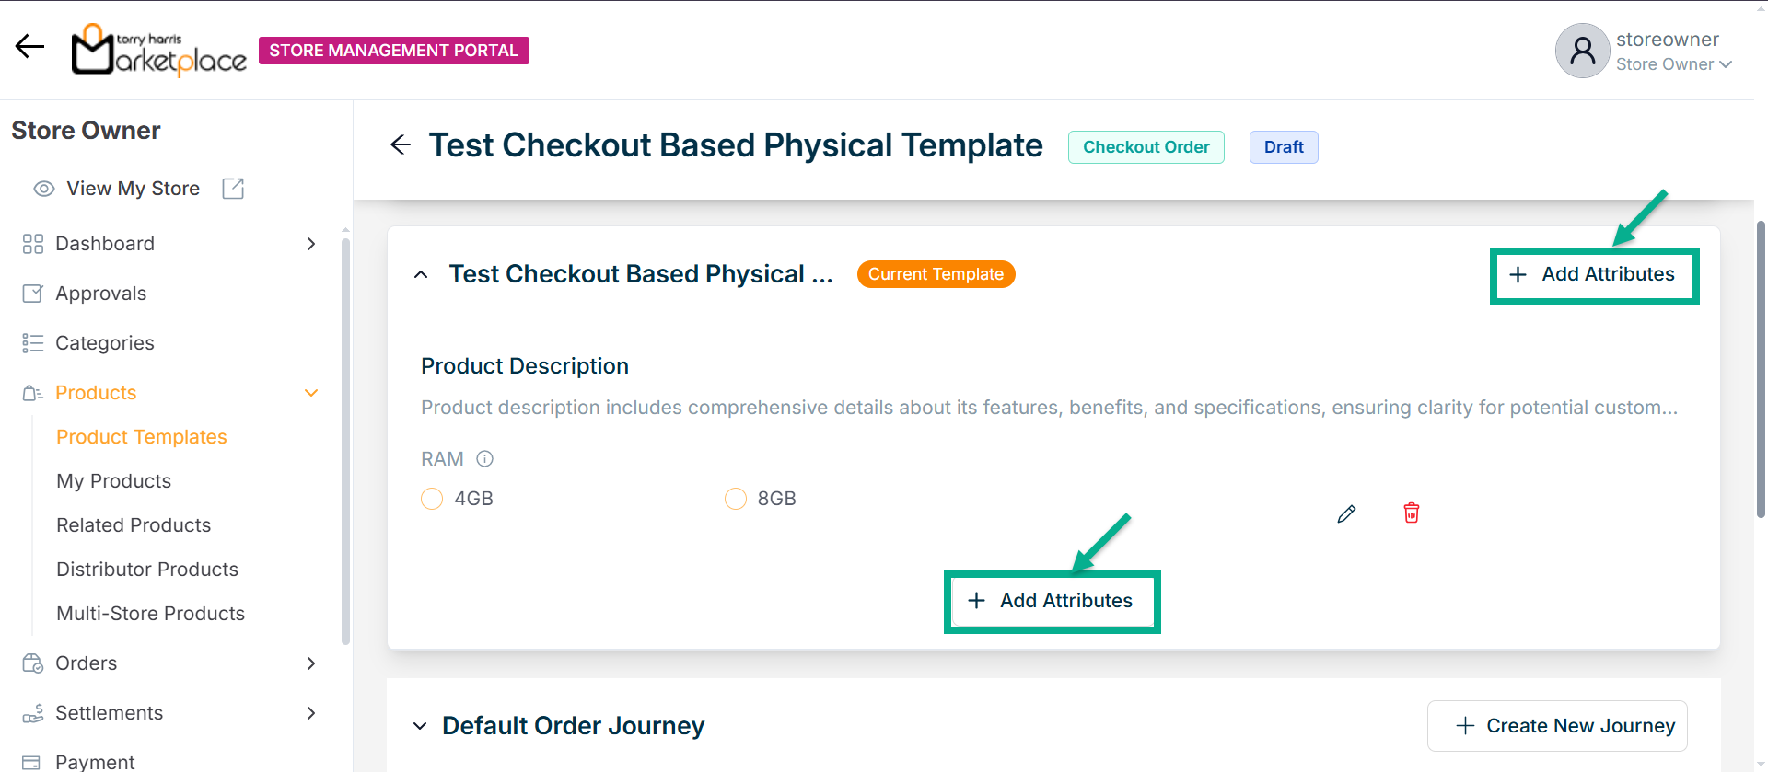Image resolution: width=1768 pixels, height=772 pixels.
Task: Click the back arrow beside template title
Action: 401,144
